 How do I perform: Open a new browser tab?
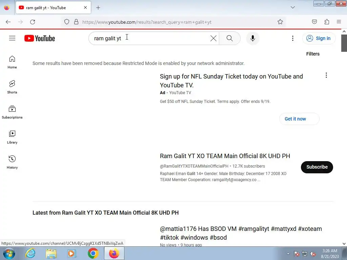[x=98, y=8]
